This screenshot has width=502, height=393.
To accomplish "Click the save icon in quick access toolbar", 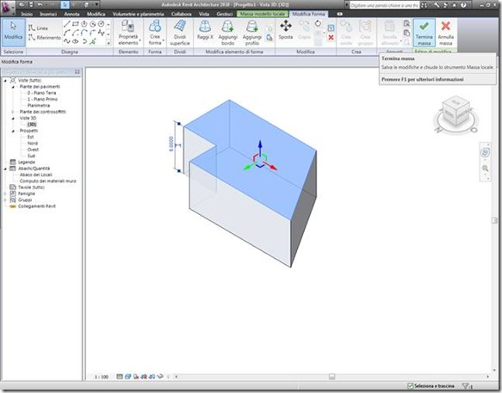I will [31, 5].
